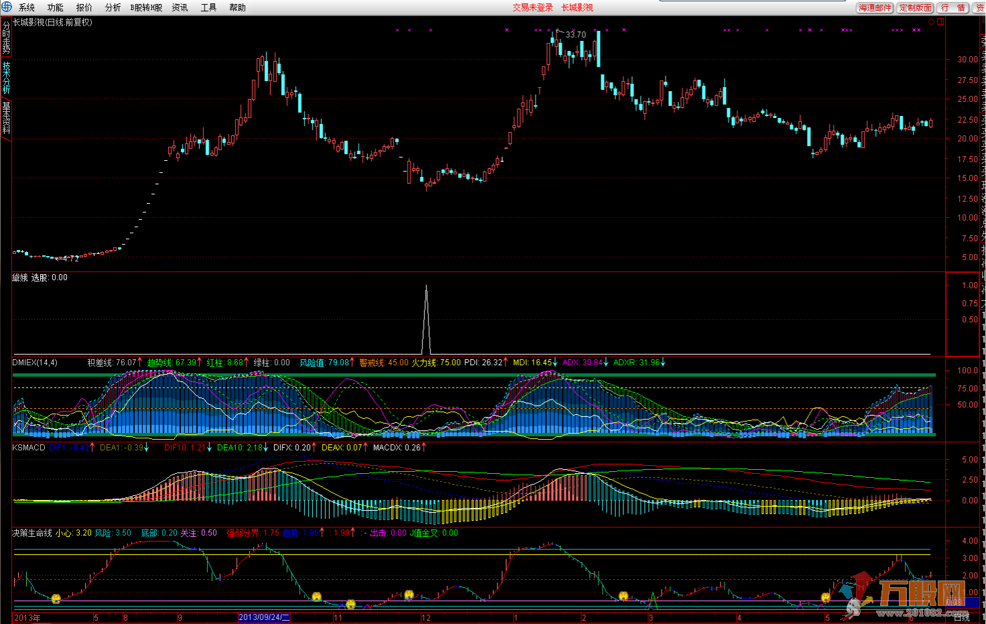Switch to the 基本资料 side tab

pos(6,118)
